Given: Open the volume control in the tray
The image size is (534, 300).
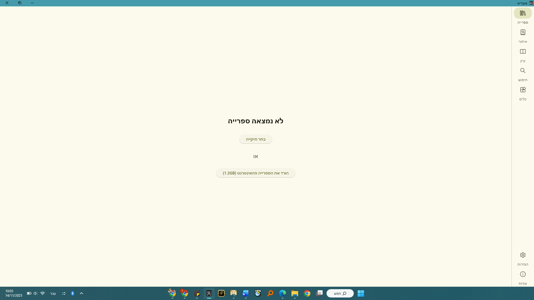Looking at the screenshot, I should tap(35, 293).
